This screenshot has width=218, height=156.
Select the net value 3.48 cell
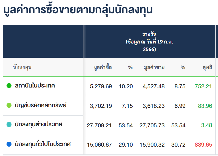click(207, 126)
